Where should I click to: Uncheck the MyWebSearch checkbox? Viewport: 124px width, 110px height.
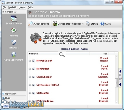[34, 61]
